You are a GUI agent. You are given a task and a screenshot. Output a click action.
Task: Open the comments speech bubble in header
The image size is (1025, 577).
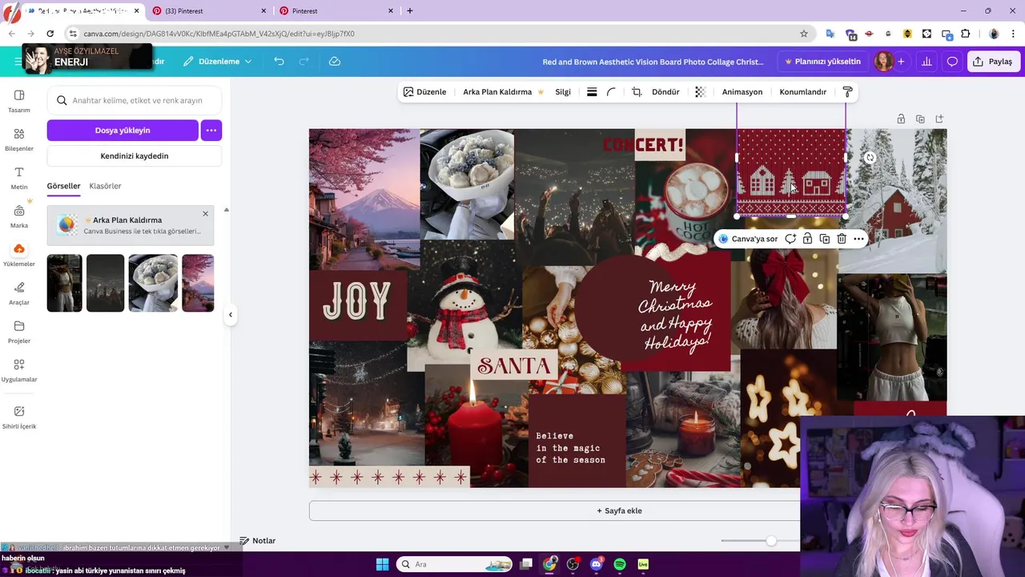952,62
